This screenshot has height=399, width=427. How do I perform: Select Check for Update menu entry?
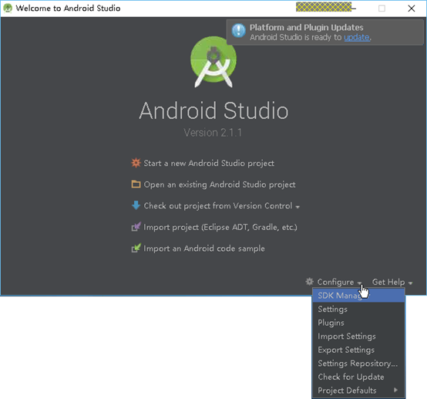pyautogui.click(x=358, y=377)
